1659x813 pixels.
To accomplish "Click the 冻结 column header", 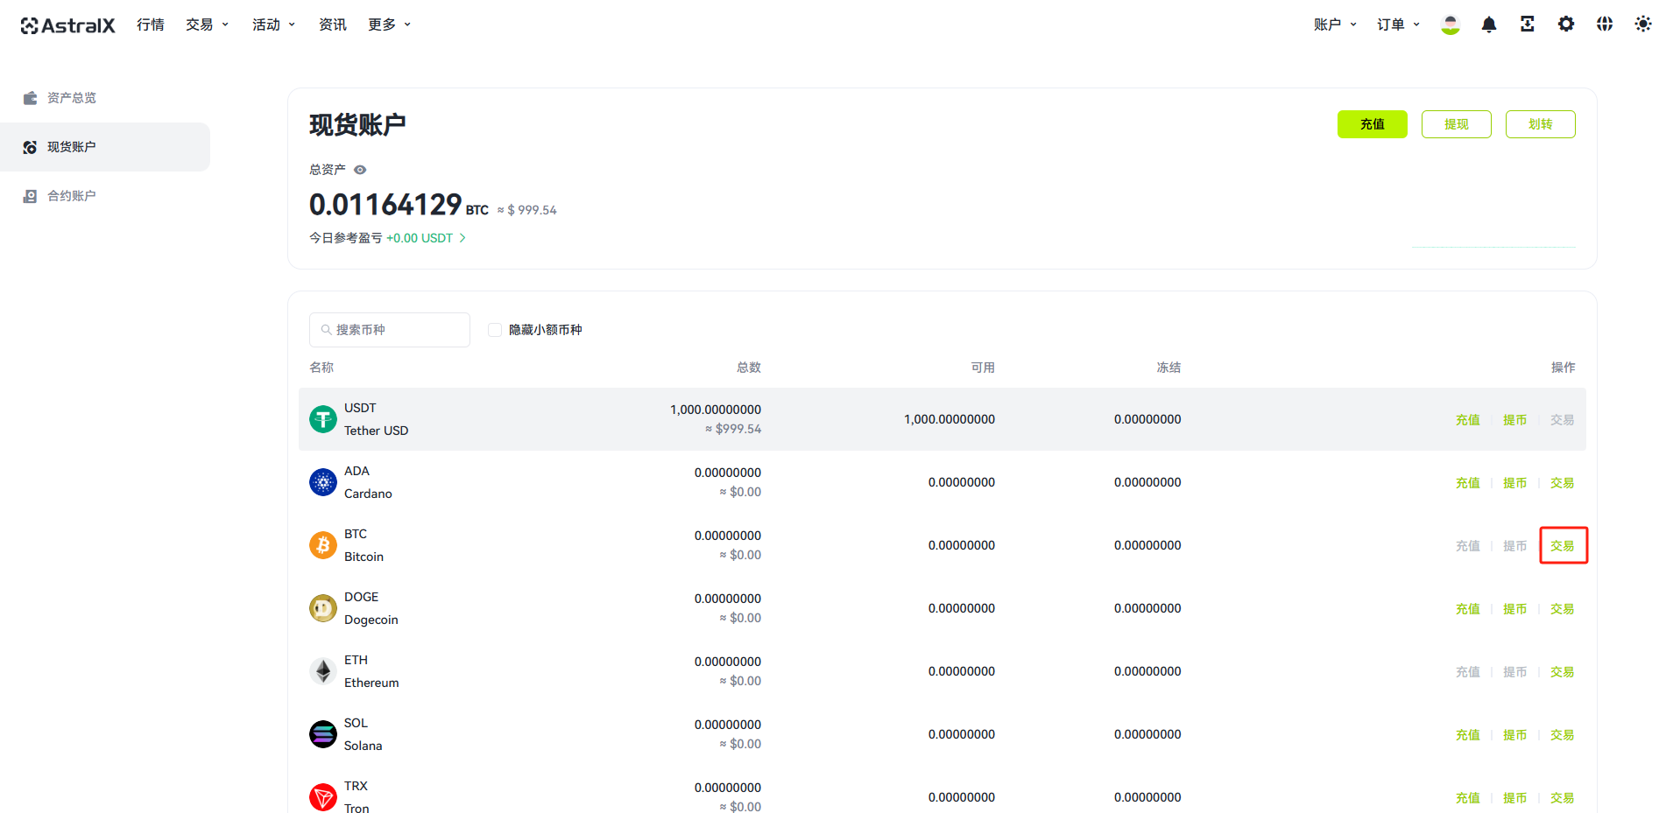I will (1168, 368).
